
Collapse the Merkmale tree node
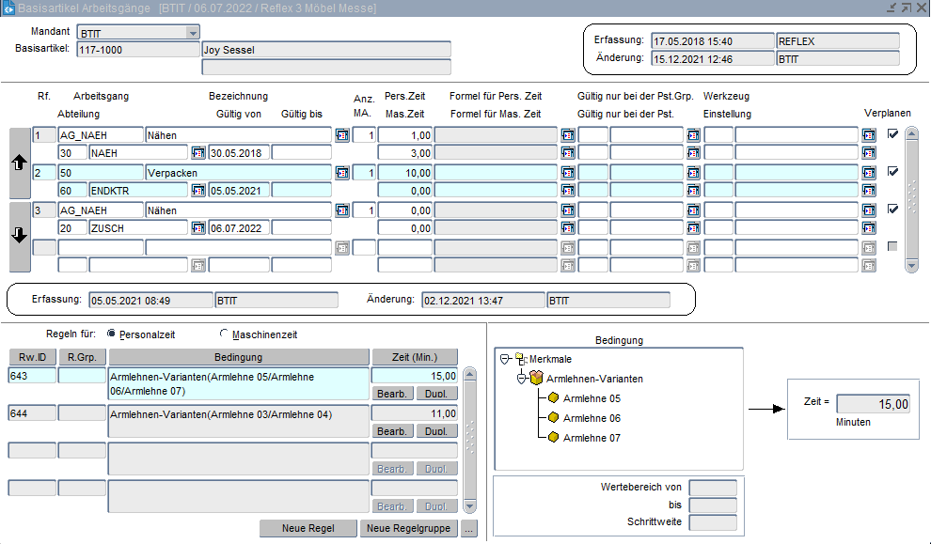tap(505, 359)
